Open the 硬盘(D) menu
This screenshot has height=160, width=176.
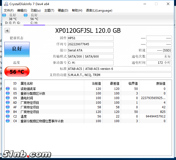coord(63,10)
